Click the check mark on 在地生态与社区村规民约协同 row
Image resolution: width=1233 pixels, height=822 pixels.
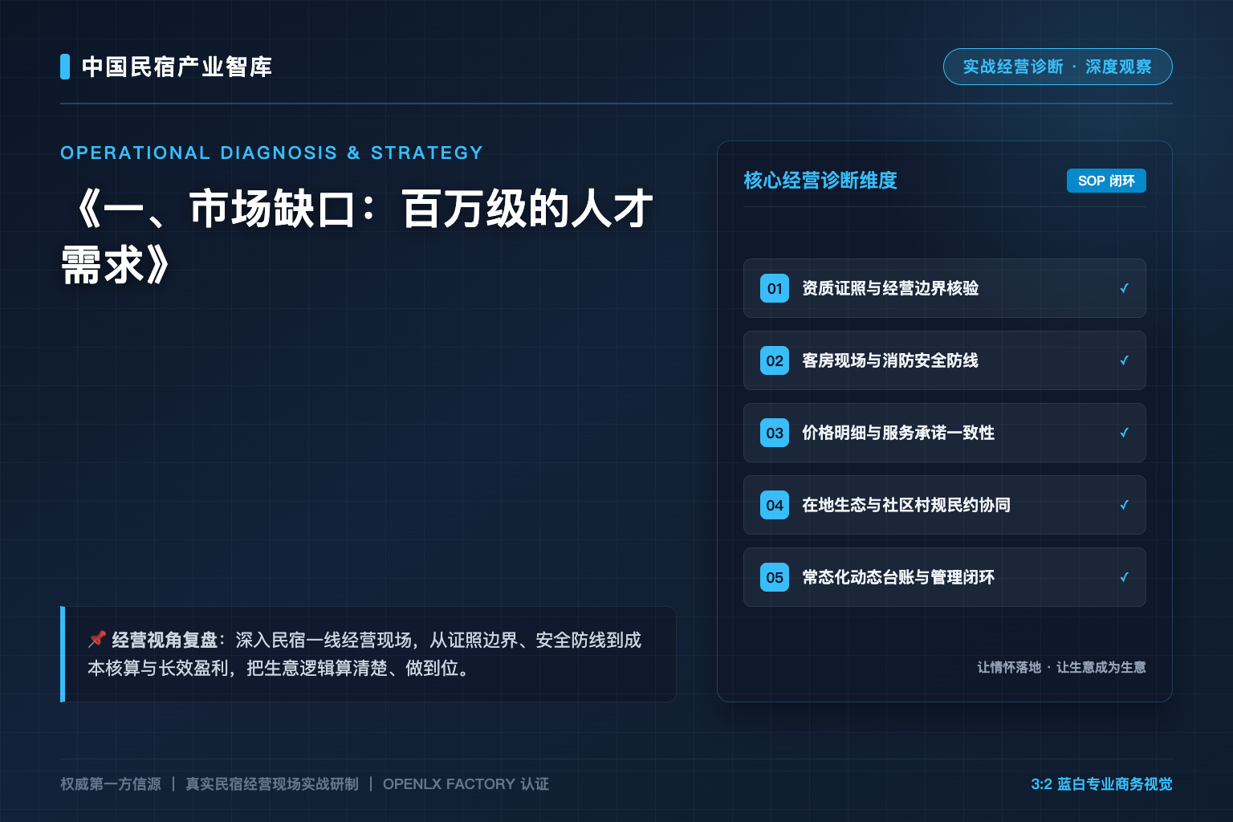1124,505
